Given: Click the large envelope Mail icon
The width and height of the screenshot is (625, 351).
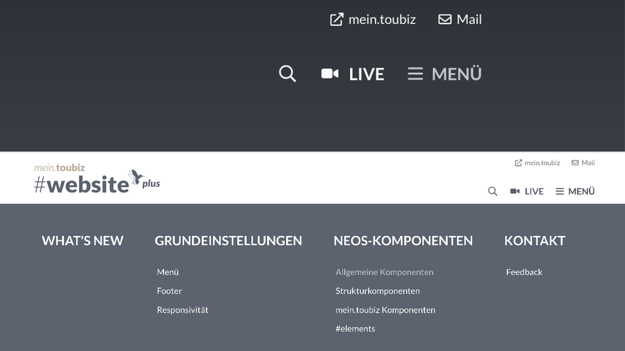Looking at the screenshot, I should (445, 19).
